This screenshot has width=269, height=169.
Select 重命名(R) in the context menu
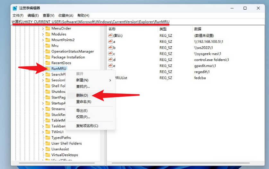tap(83, 102)
